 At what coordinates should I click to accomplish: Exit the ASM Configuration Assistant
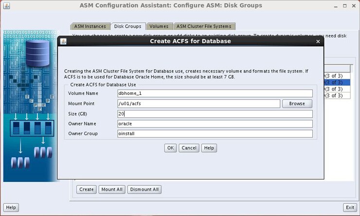pyautogui.click(x=349, y=207)
